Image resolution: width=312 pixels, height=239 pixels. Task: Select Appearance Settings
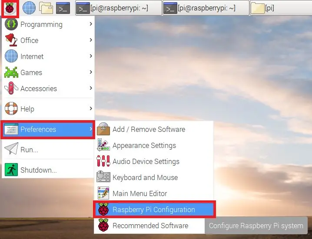(154, 145)
